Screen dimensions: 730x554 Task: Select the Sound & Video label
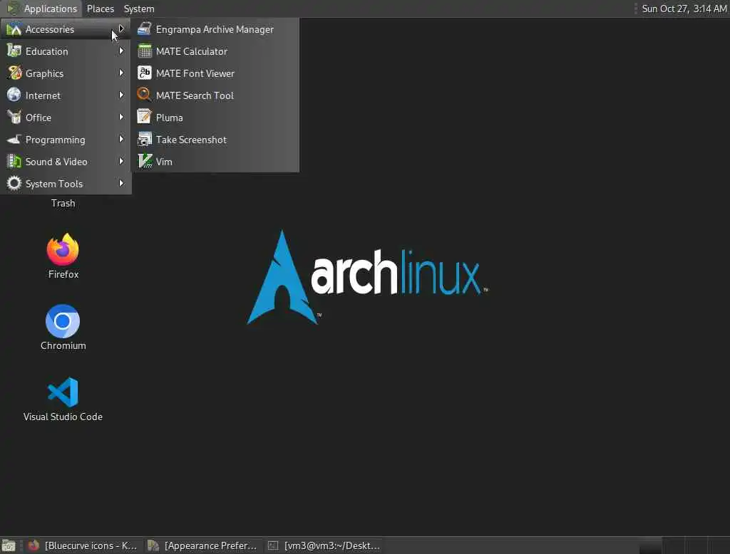[56, 162]
